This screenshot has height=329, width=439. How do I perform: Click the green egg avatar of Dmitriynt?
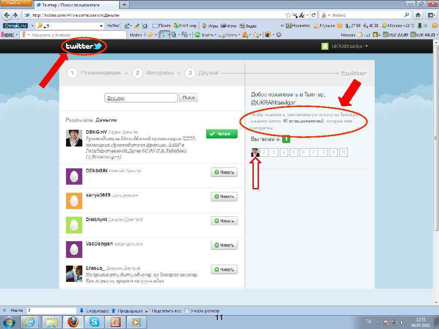[74, 225]
